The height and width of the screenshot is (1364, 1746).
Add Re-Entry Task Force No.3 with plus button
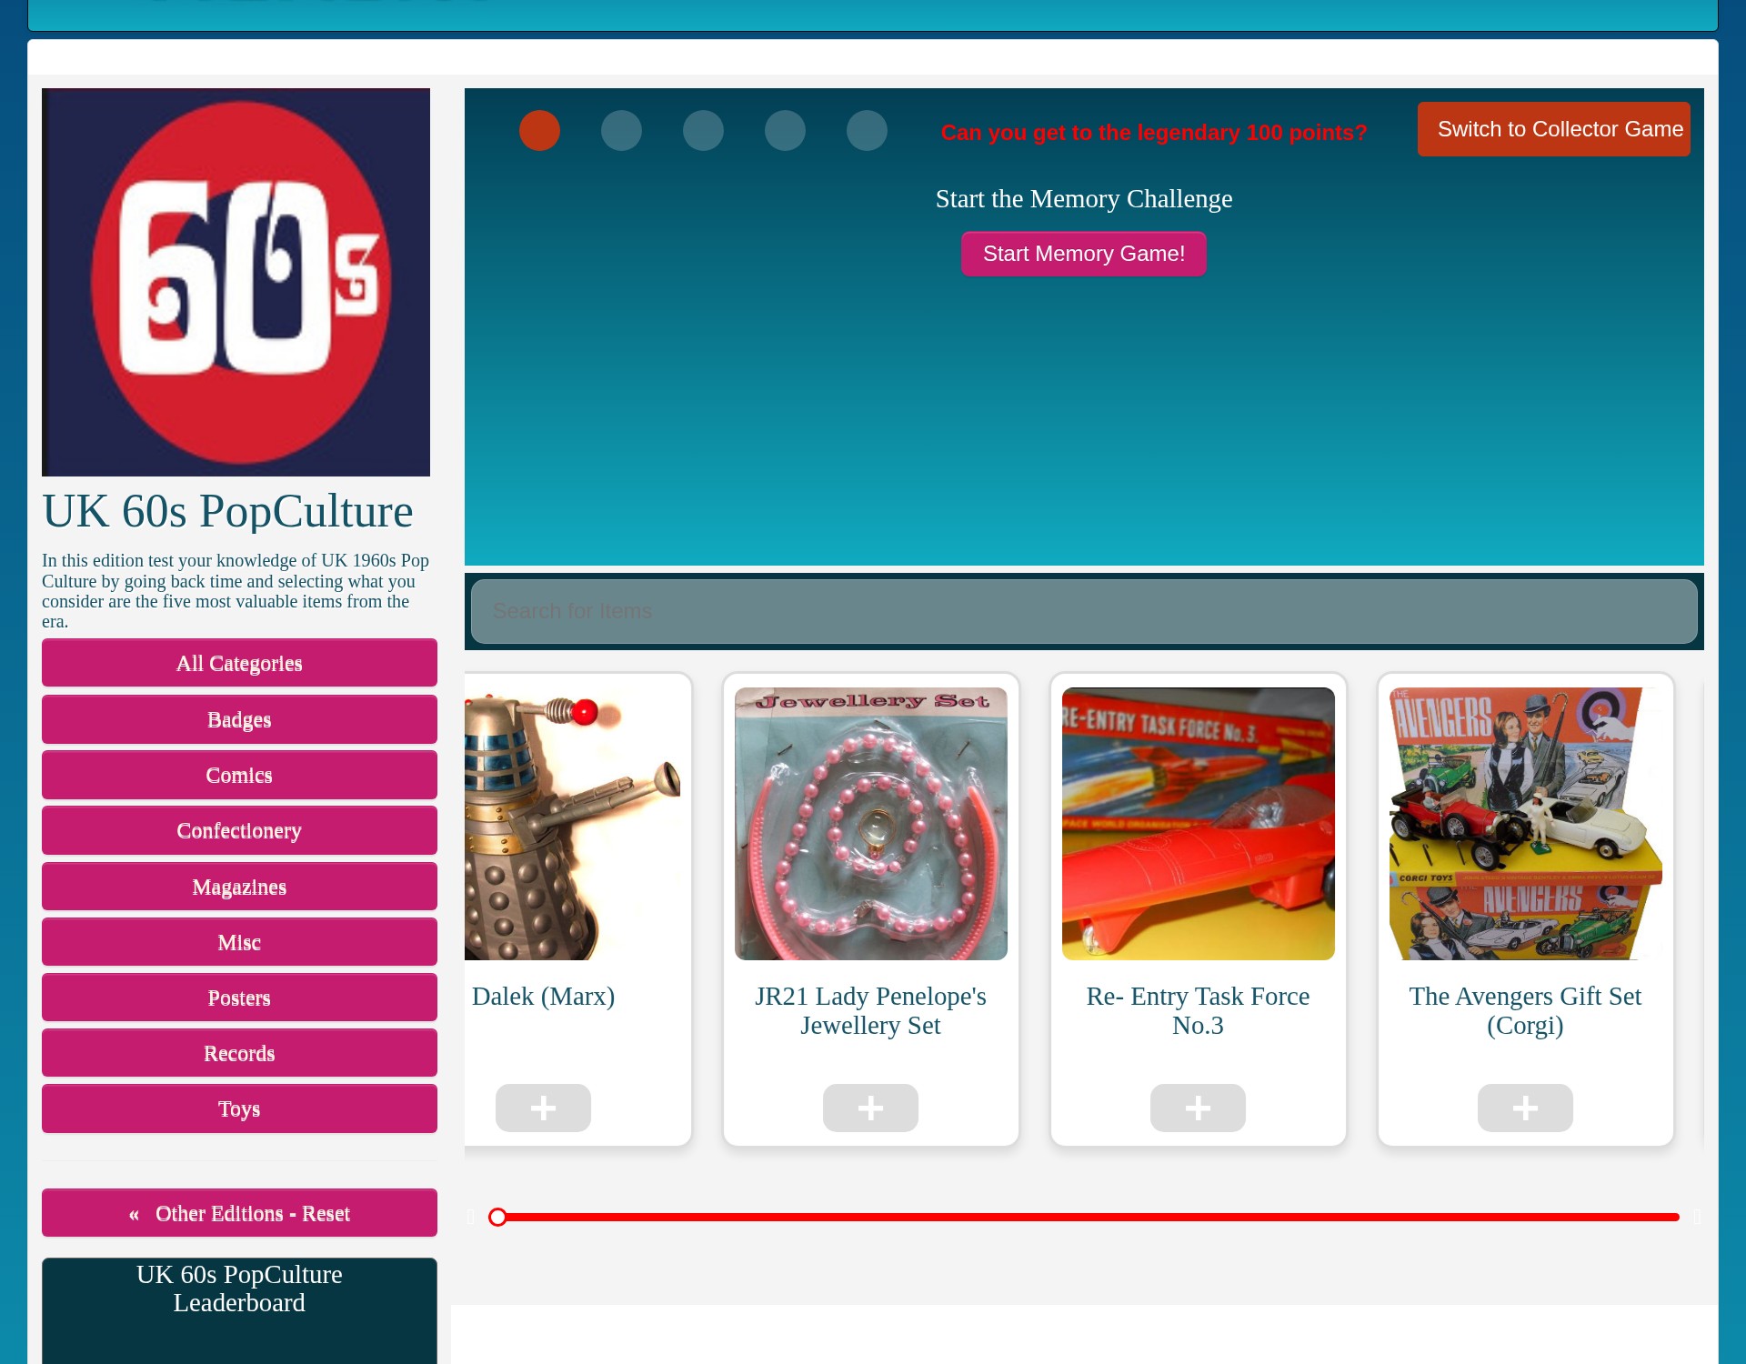coord(1198,1108)
